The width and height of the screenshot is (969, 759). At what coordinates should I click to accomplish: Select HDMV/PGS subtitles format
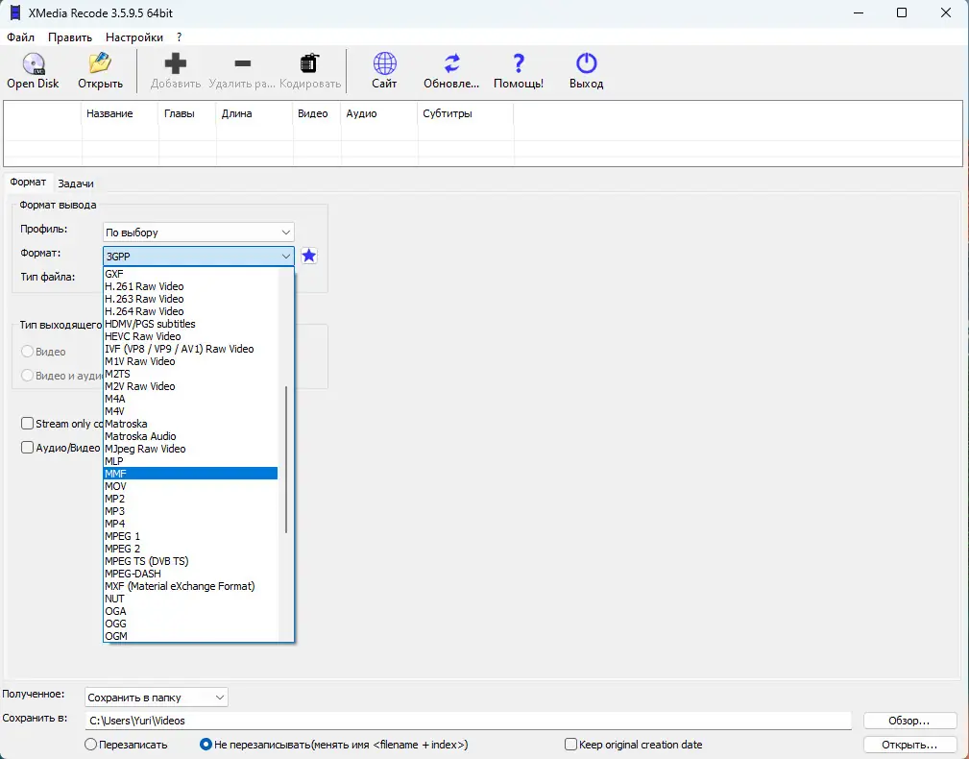(191, 324)
